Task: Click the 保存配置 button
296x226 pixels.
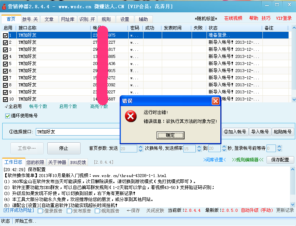Action: (280, 160)
